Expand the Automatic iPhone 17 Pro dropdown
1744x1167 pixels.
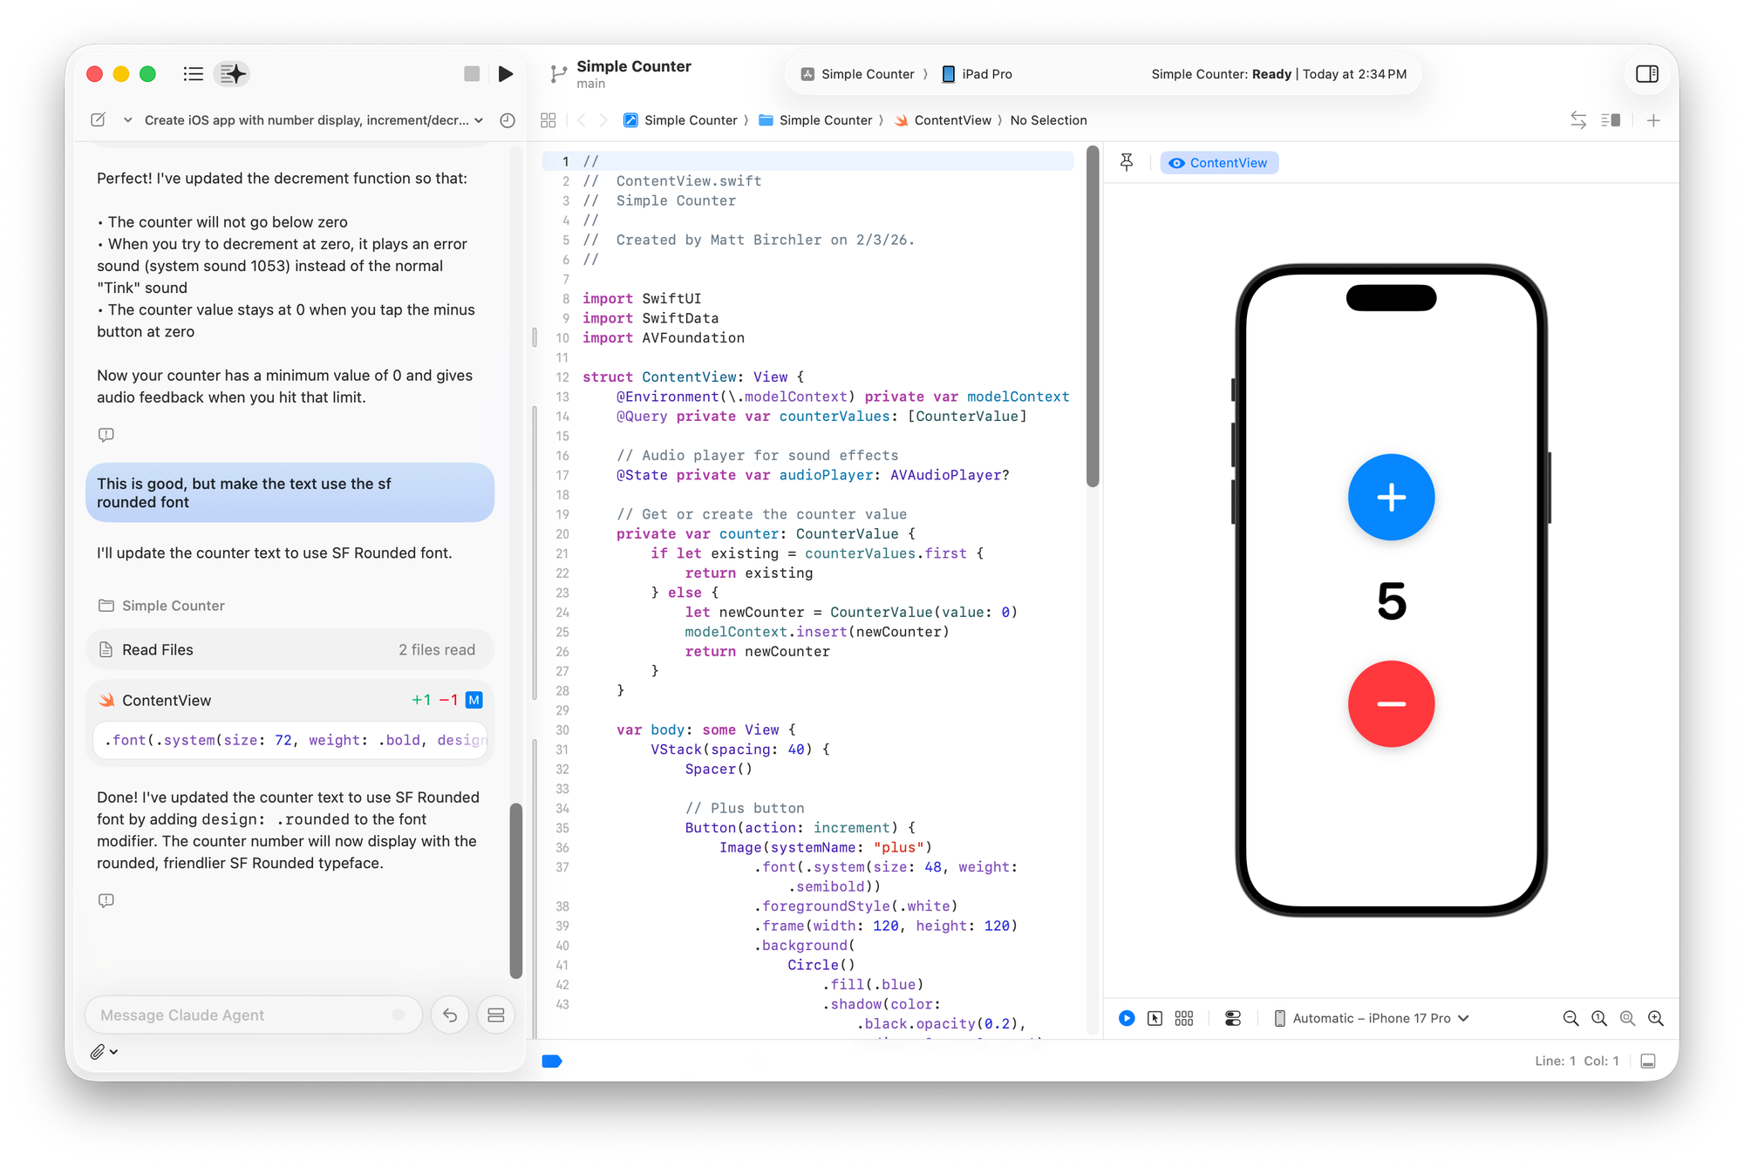pos(1373,1018)
